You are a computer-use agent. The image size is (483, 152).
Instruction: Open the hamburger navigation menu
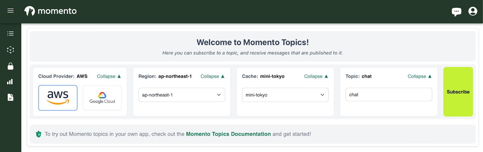point(11,11)
